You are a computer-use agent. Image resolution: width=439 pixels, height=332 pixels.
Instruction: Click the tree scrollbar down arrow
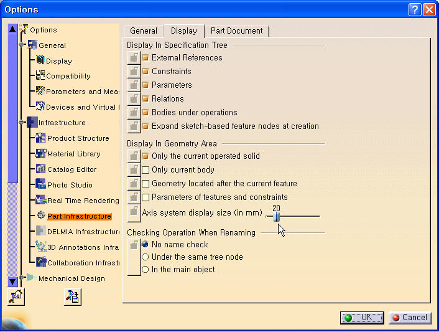tap(12, 282)
